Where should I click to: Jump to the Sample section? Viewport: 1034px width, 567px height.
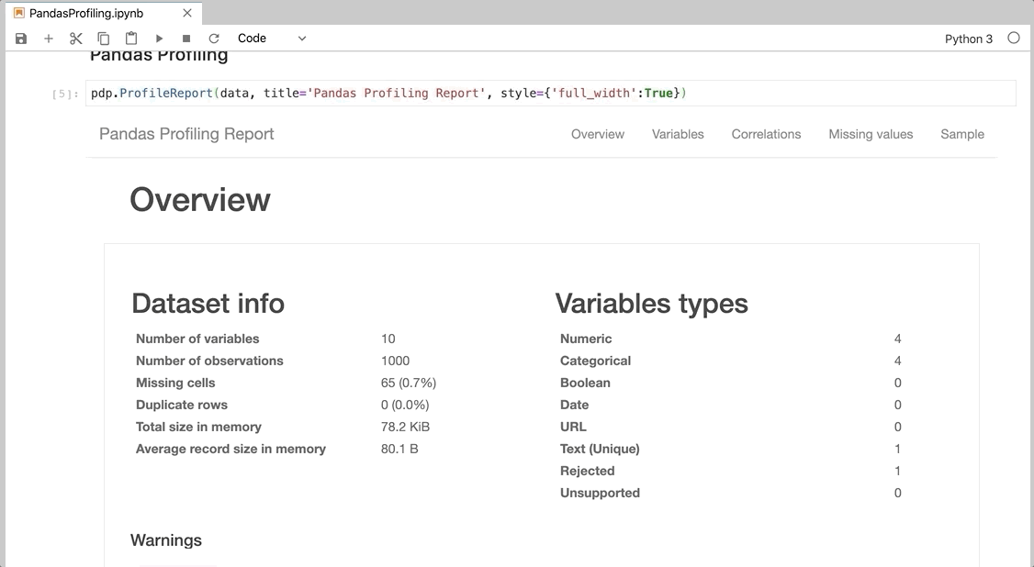pos(962,134)
